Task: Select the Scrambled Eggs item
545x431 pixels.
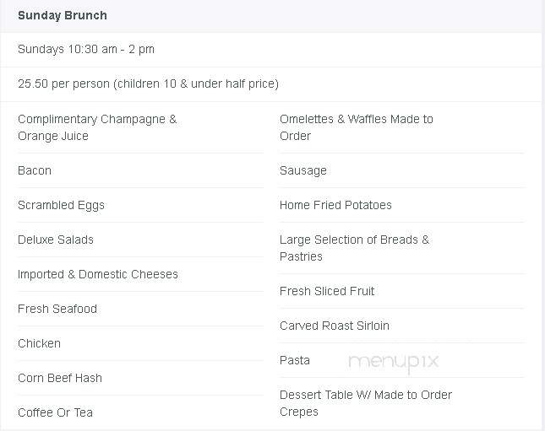Action: 61,205
